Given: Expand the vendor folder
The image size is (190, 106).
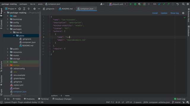Looking at the screenshot, I should click(x=8, y=65).
